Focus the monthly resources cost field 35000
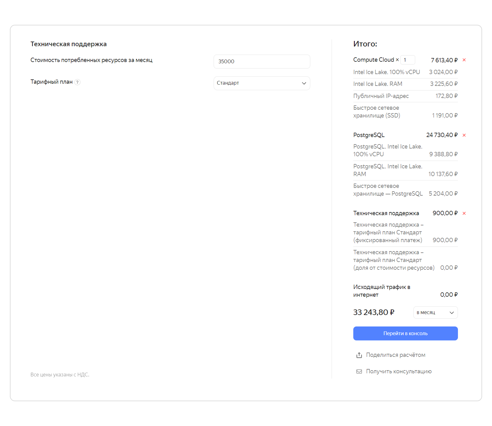This screenshot has height=426, width=492. point(262,61)
